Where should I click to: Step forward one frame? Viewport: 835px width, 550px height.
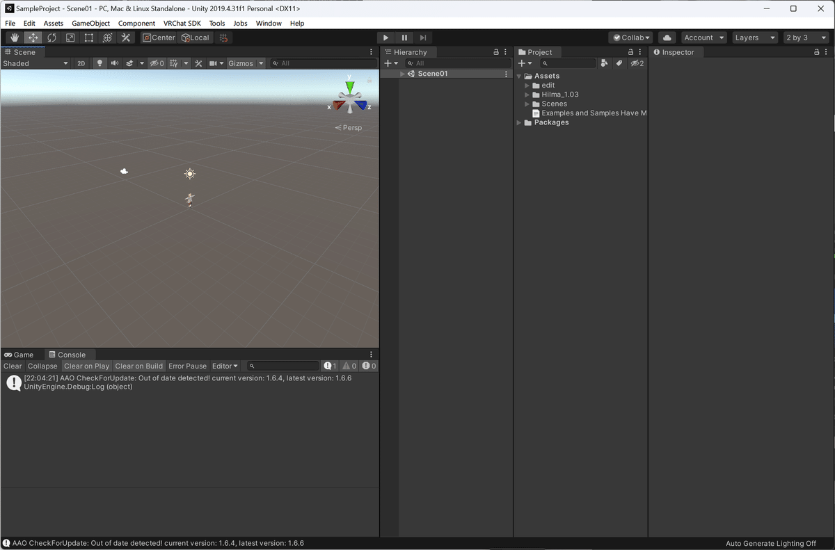tap(423, 38)
